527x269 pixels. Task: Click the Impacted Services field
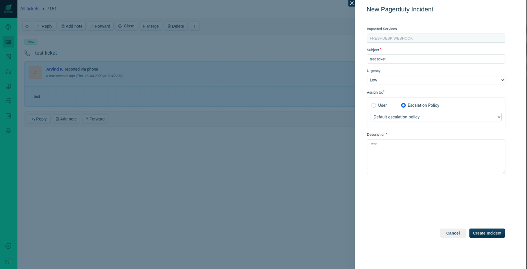(x=436, y=38)
